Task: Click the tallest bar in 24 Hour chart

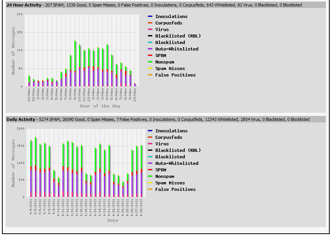Action: click(x=75, y=65)
